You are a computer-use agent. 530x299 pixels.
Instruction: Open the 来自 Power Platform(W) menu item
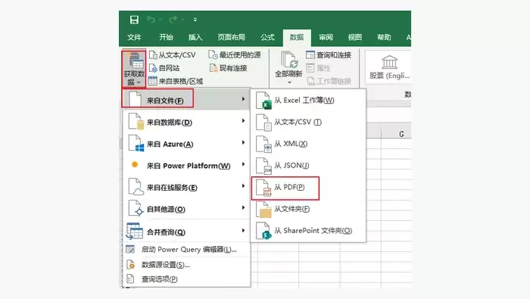click(186, 166)
